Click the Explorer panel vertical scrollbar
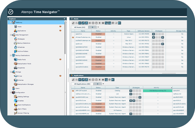The height and width of the screenshot is (128, 195). (65, 38)
